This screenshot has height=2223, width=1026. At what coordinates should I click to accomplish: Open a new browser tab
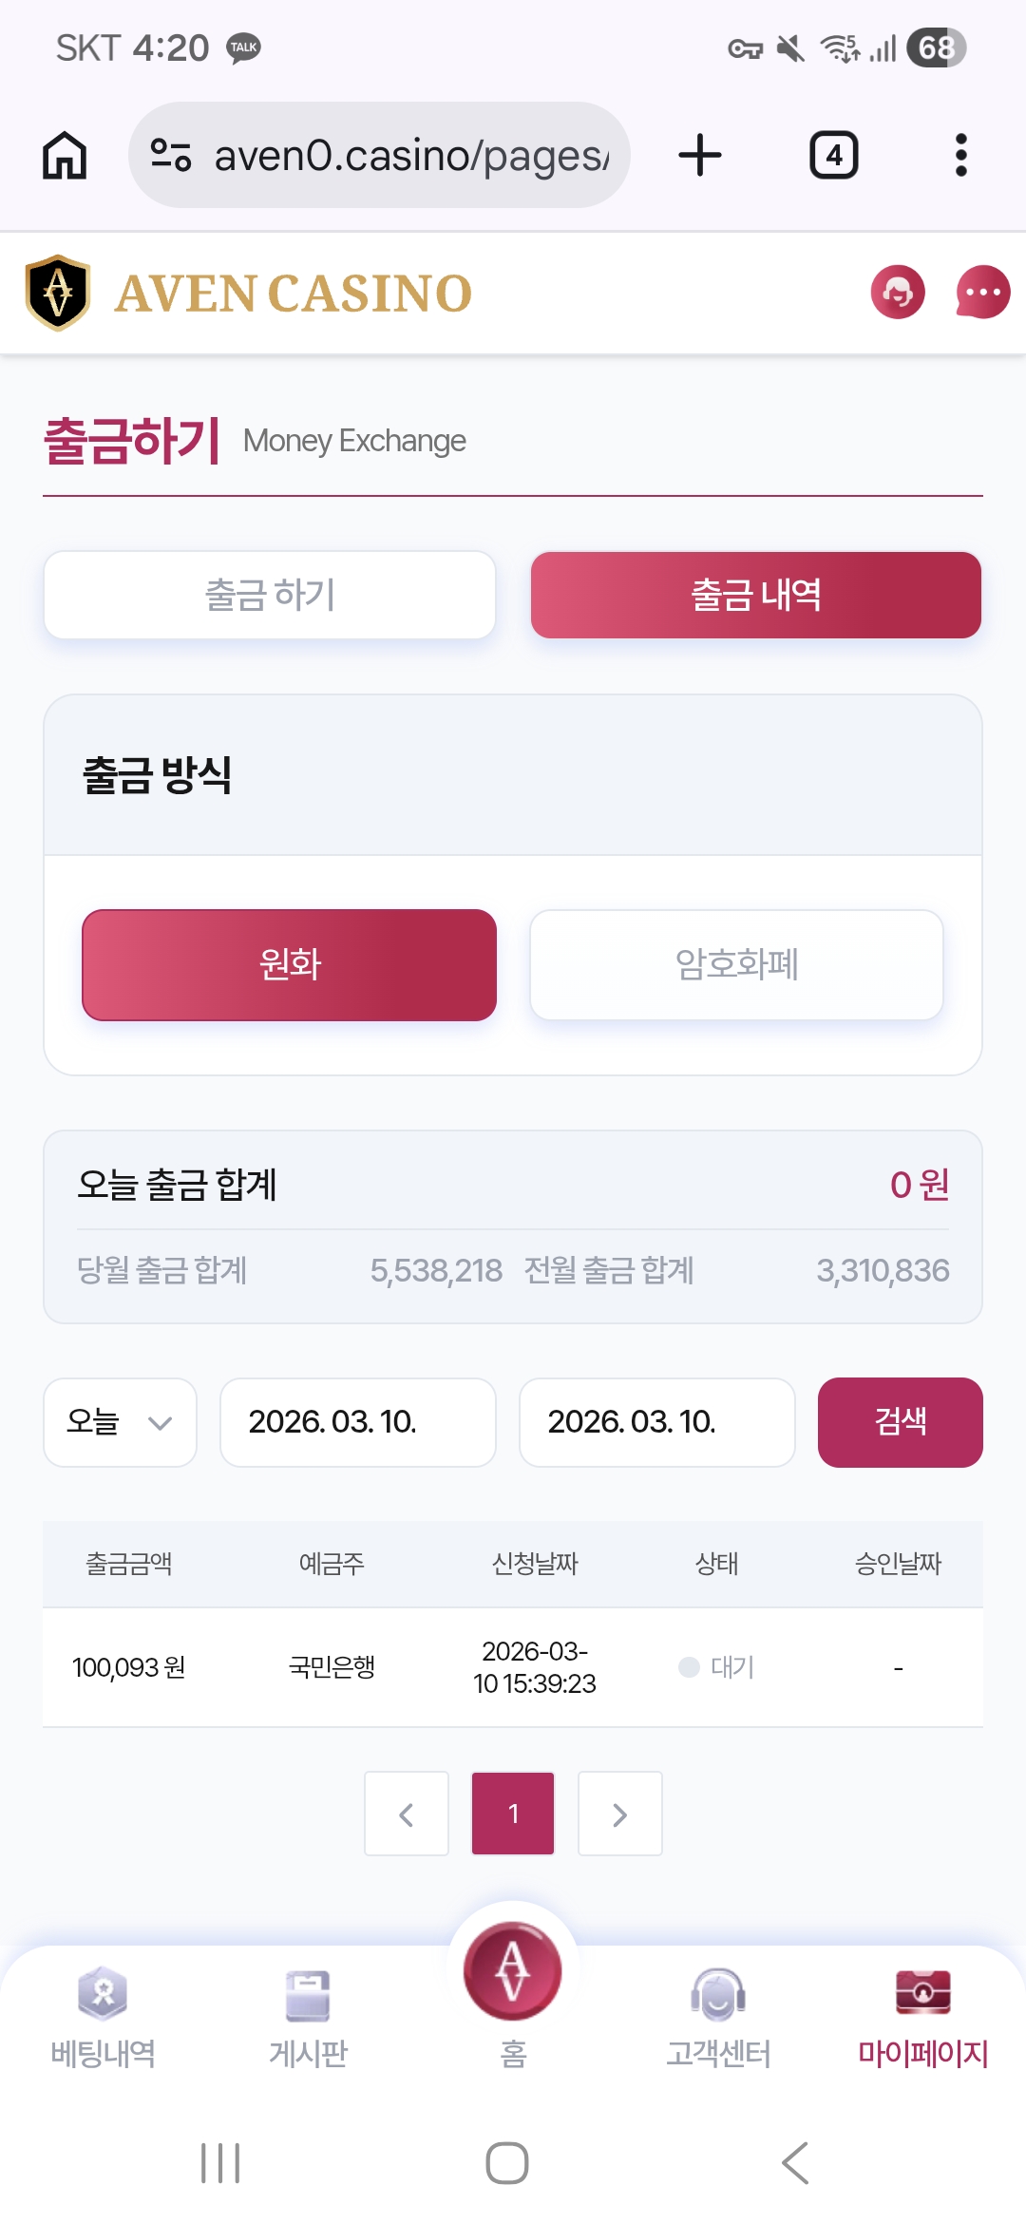click(x=700, y=155)
